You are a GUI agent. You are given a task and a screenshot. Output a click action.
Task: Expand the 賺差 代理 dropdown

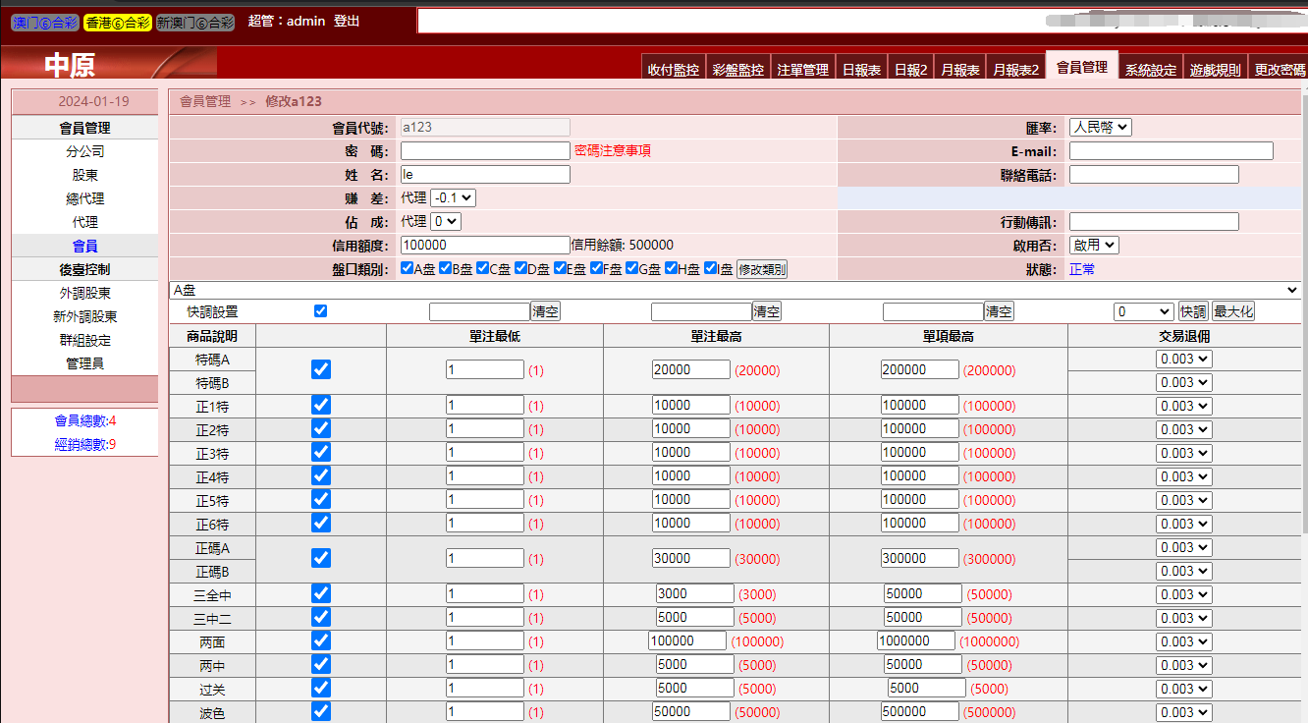tap(453, 197)
